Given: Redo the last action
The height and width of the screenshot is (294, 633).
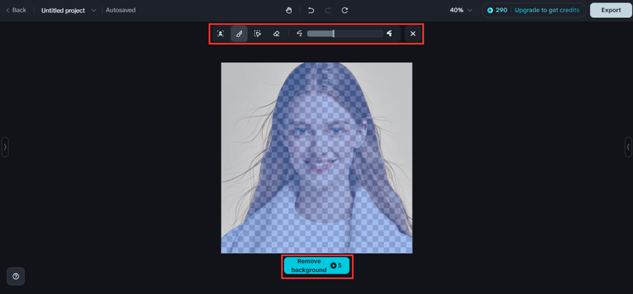Looking at the screenshot, I should click(328, 10).
